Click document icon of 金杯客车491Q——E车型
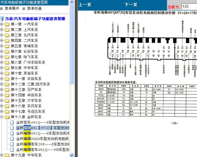The image size is (197, 157). [12, 122]
